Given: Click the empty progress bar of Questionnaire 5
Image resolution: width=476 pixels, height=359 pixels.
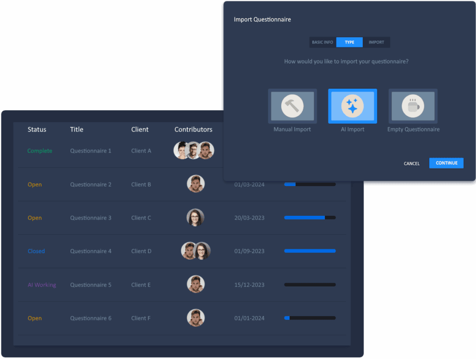Looking at the screenshot, I should tap(310, 285).
